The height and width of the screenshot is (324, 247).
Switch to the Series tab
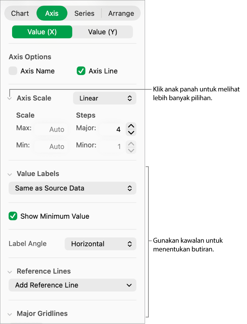pos(84,14)
